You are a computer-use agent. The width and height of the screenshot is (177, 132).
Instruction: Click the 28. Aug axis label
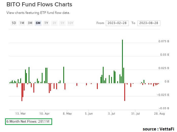click(160, 114)
